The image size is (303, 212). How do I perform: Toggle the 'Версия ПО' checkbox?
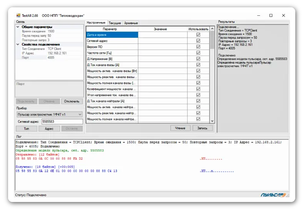point(198,47)
